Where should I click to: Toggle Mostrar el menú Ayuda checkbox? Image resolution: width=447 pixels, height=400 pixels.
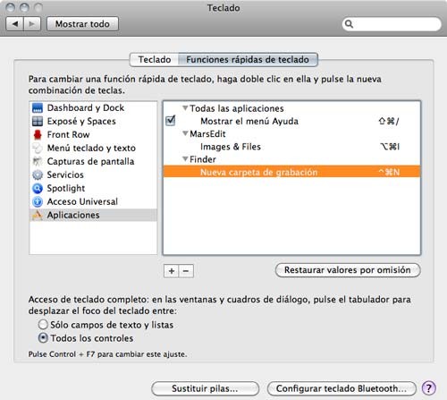[171, 121]
